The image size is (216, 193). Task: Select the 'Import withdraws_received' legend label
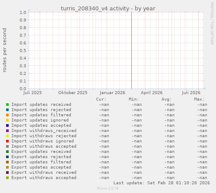coord(44,131)
